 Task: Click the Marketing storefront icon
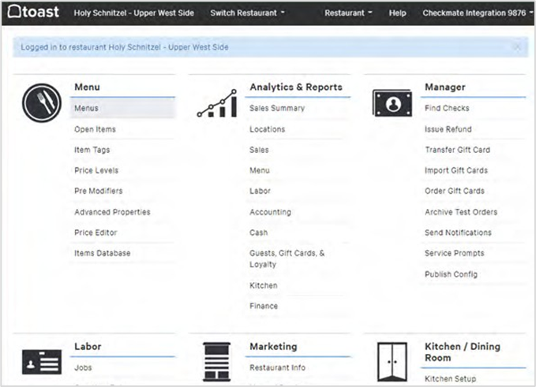coord(216,362)
